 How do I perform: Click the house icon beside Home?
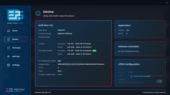pyautogui.click(x=8, y=31)
